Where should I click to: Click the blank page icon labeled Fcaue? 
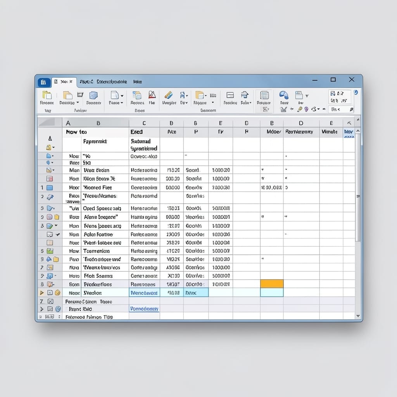114,95
